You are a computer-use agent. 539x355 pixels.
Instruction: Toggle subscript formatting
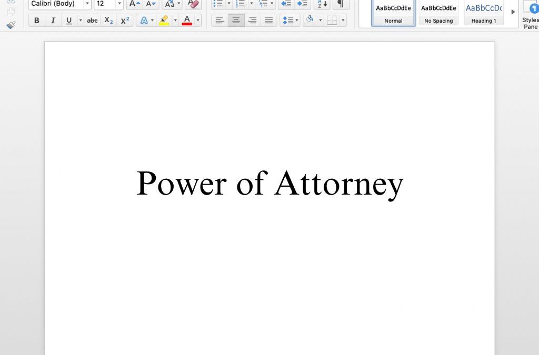point(108,21)
